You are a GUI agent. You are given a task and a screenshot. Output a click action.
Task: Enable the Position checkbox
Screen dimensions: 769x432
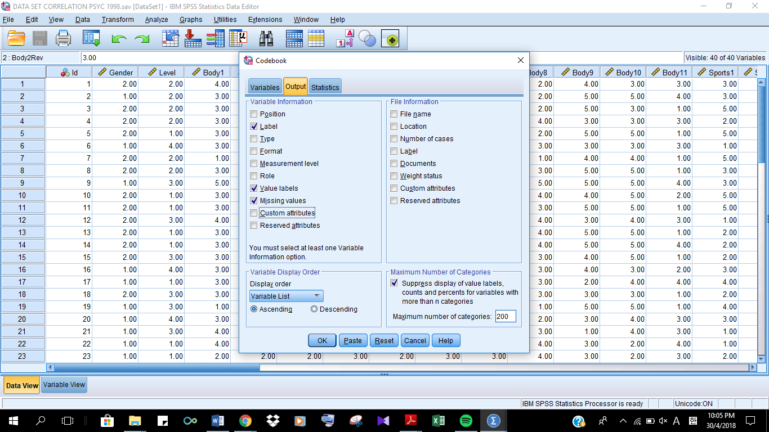tap(254, 114)
